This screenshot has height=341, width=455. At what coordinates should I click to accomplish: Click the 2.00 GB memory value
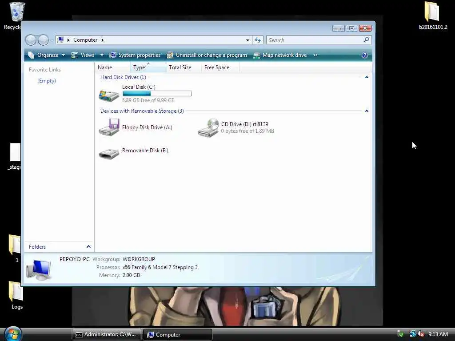tap(131, 275)
